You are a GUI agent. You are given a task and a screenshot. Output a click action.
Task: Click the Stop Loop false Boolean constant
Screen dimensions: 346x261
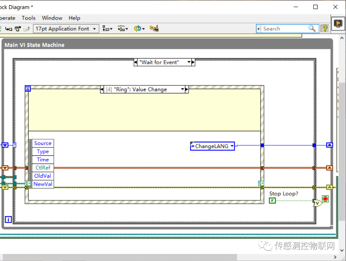[272, 201]
